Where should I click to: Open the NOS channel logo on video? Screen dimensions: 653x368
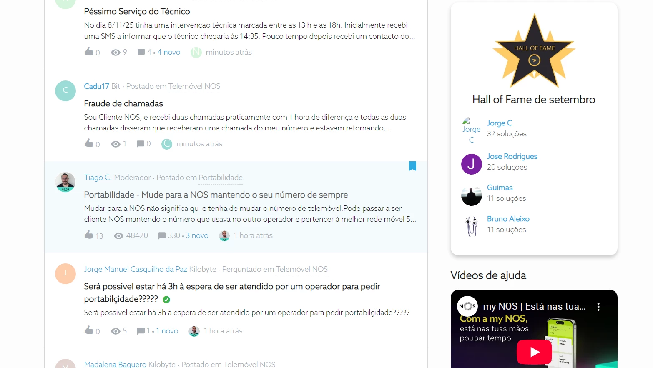coord(467,306)
